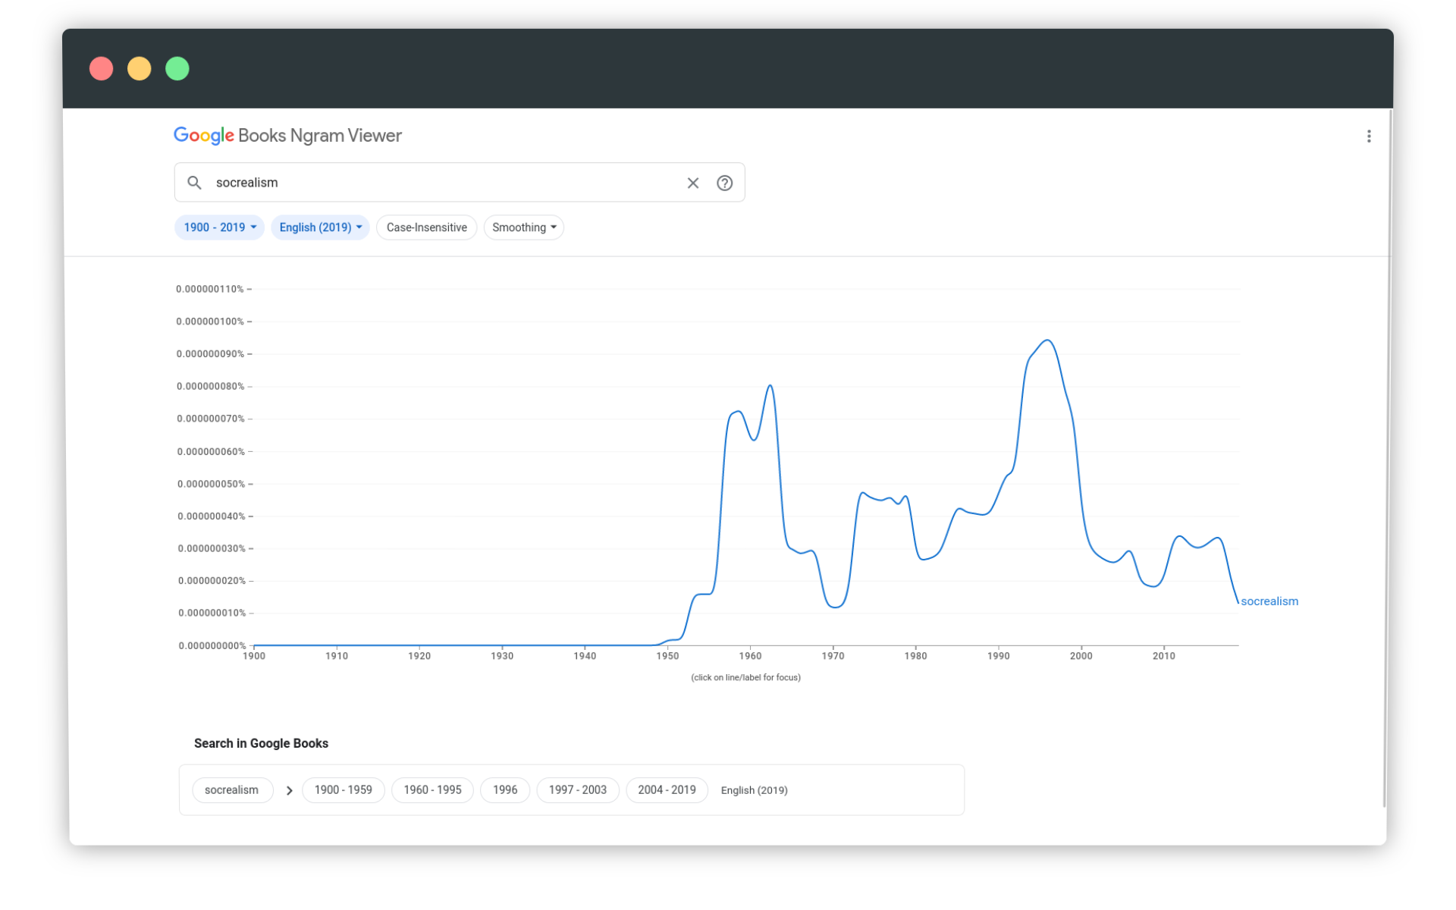Click the 1980 x-axis tick label
Viewport: 1456px width, 910px height.
[915, 656]
